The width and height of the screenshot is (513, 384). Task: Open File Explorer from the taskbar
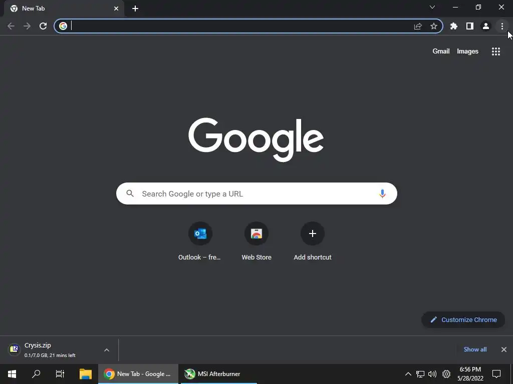tap(86, 374)
